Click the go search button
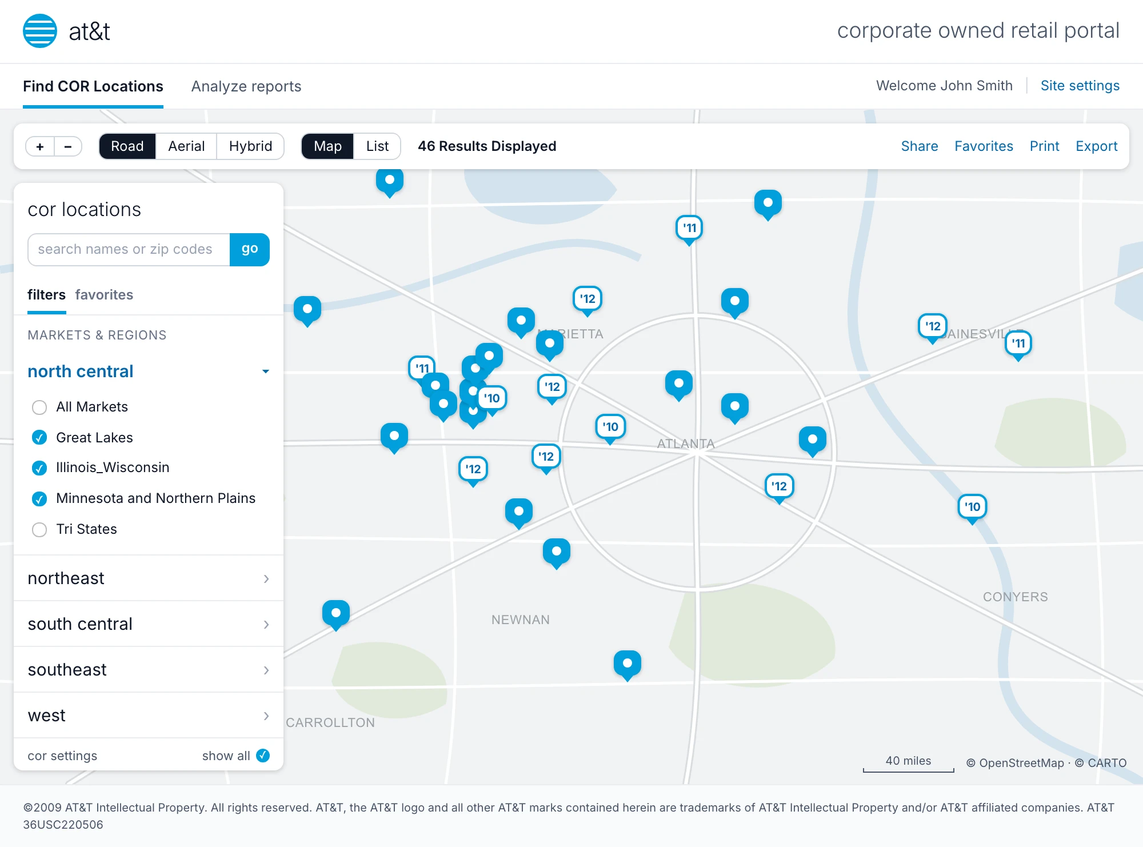This screenshot has height=847, width=1143. click(x=250, y=249)
